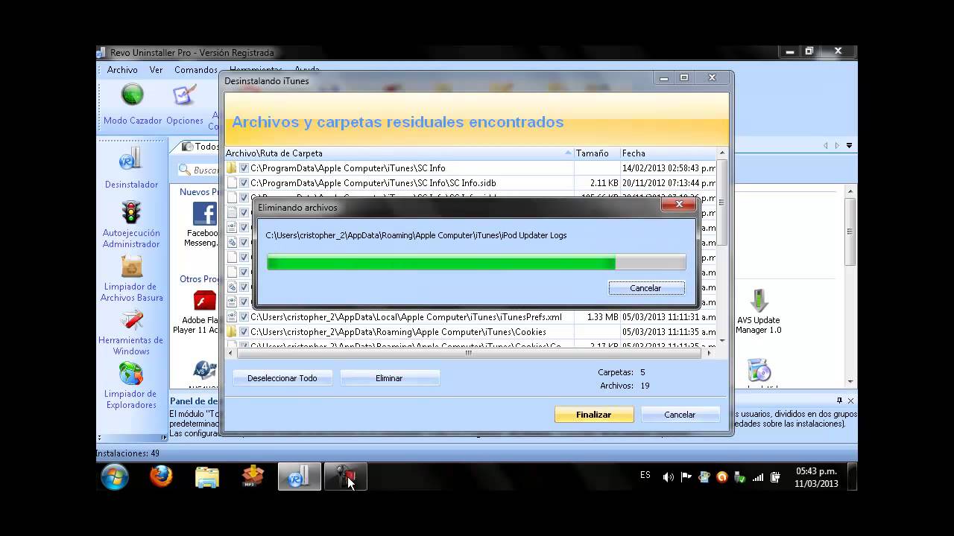Uncheck the iTunes\Cookies folder checkbox

pyautogui.click(x=244, y=332)
